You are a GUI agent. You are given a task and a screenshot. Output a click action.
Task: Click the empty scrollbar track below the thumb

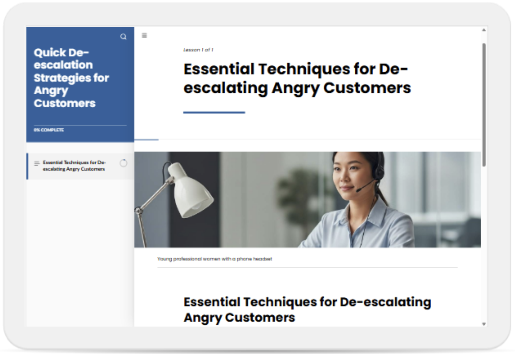click(x=484, y=245)
